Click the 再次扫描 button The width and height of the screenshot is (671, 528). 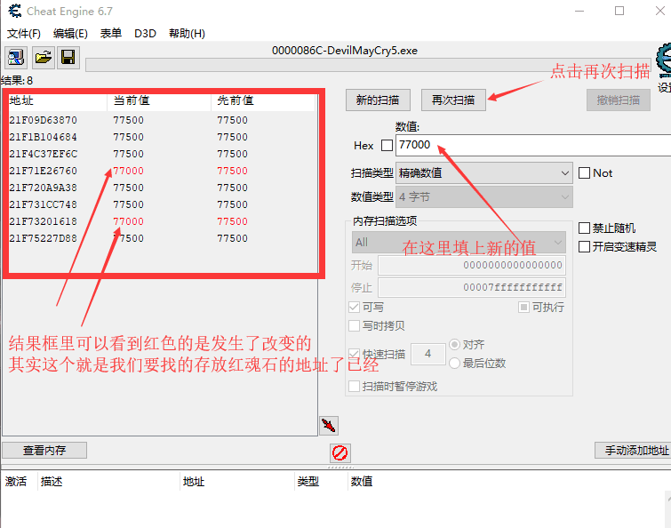tap(453, 100)
